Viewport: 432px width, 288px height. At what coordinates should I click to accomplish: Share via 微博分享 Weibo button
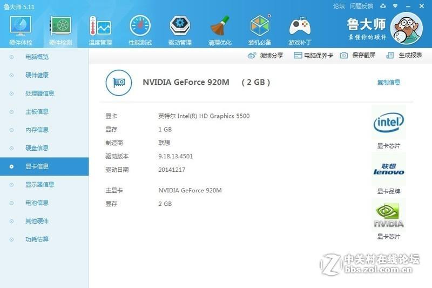tap(266, 56)
